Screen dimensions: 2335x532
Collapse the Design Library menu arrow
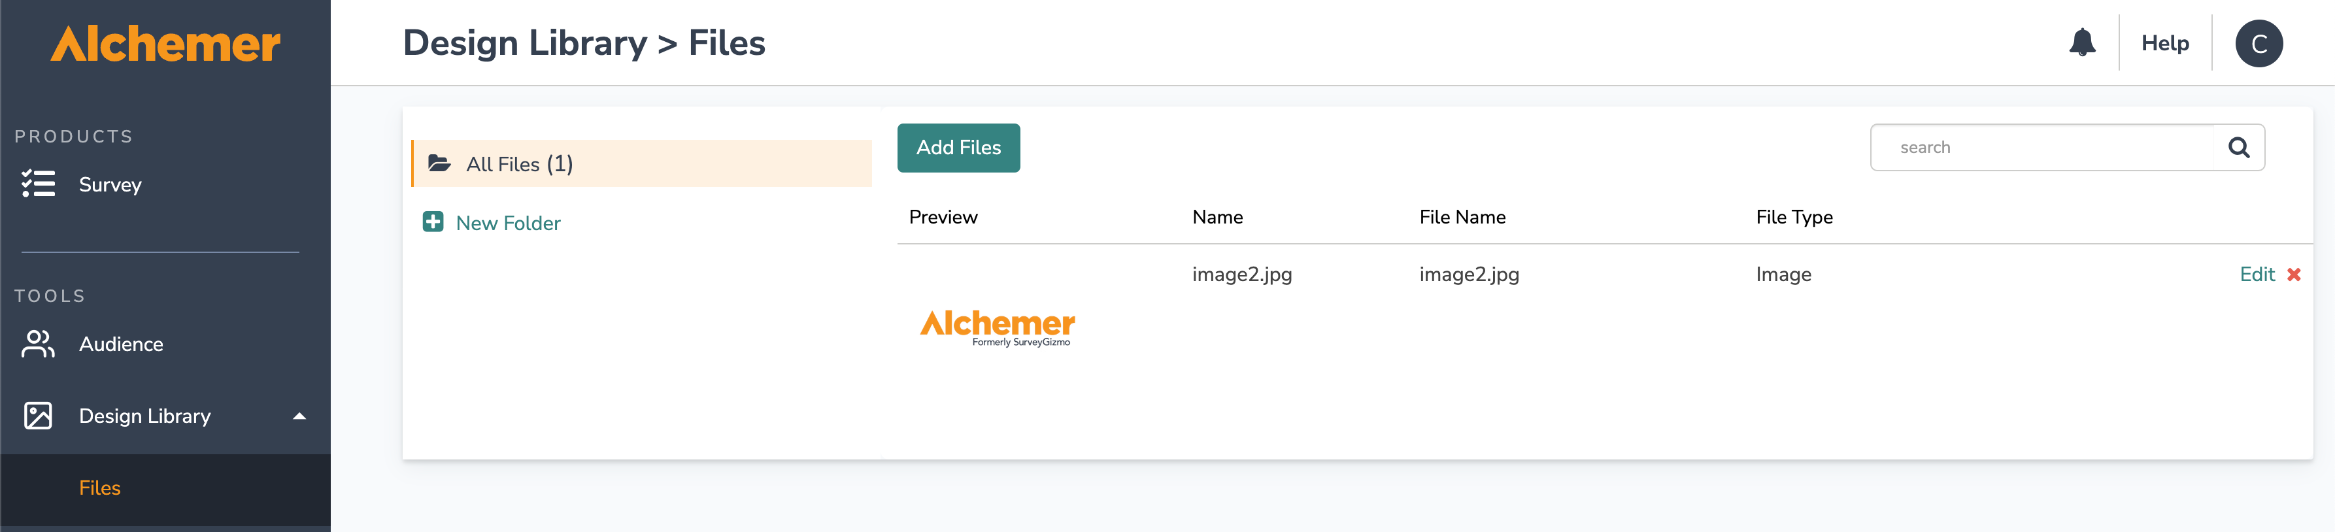coord(299,416)
